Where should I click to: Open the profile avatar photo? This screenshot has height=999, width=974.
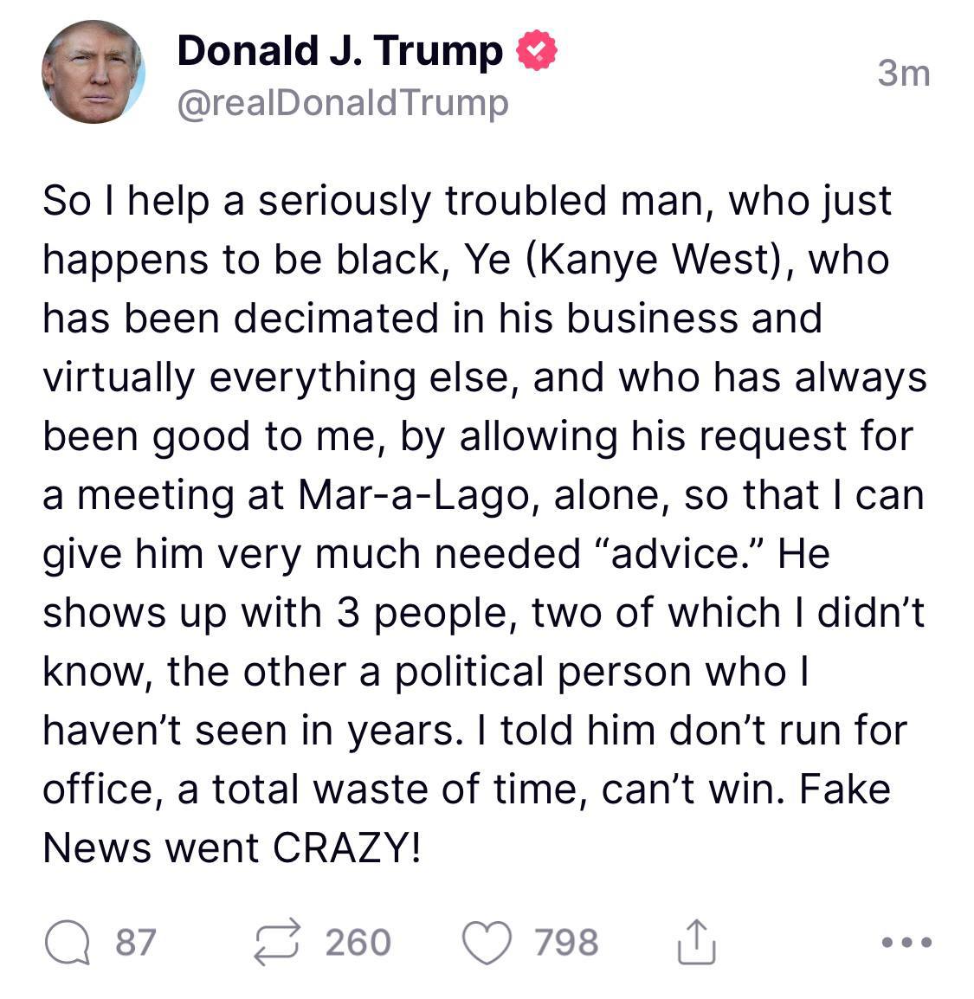94,71
